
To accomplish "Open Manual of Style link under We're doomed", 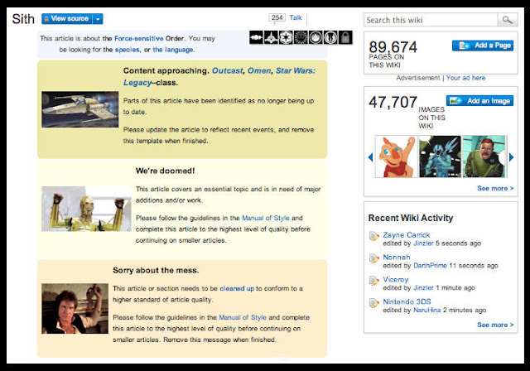I will [x=266, y=218].
